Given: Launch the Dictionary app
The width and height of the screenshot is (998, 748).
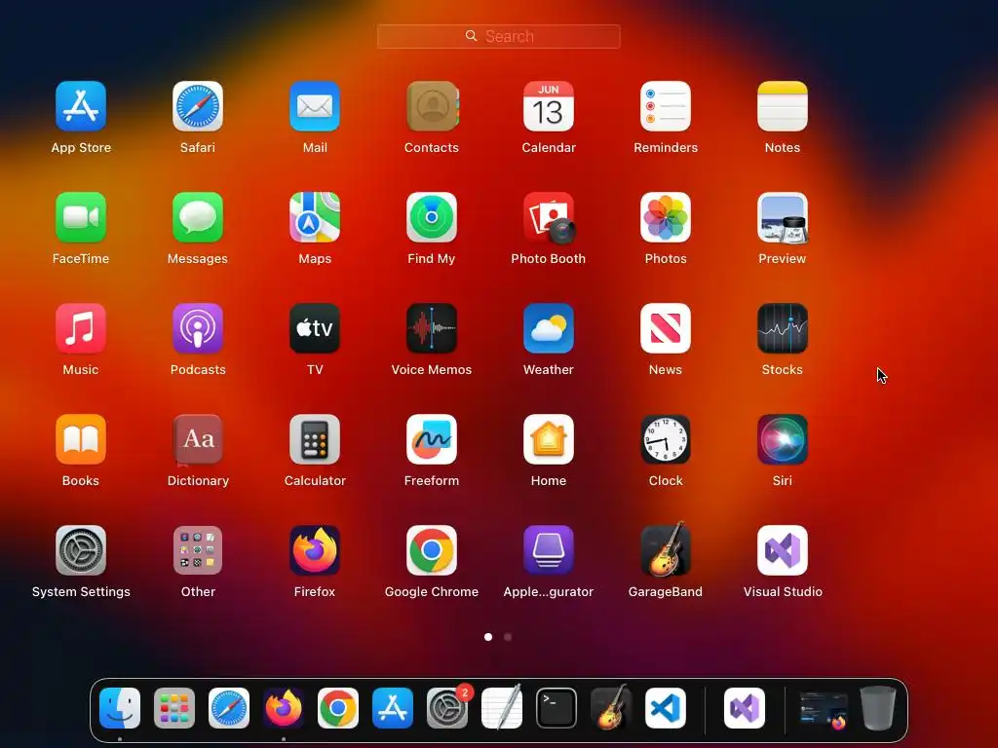Looking at the screenshot, I should pyautogui.click(x=198, y=439).
